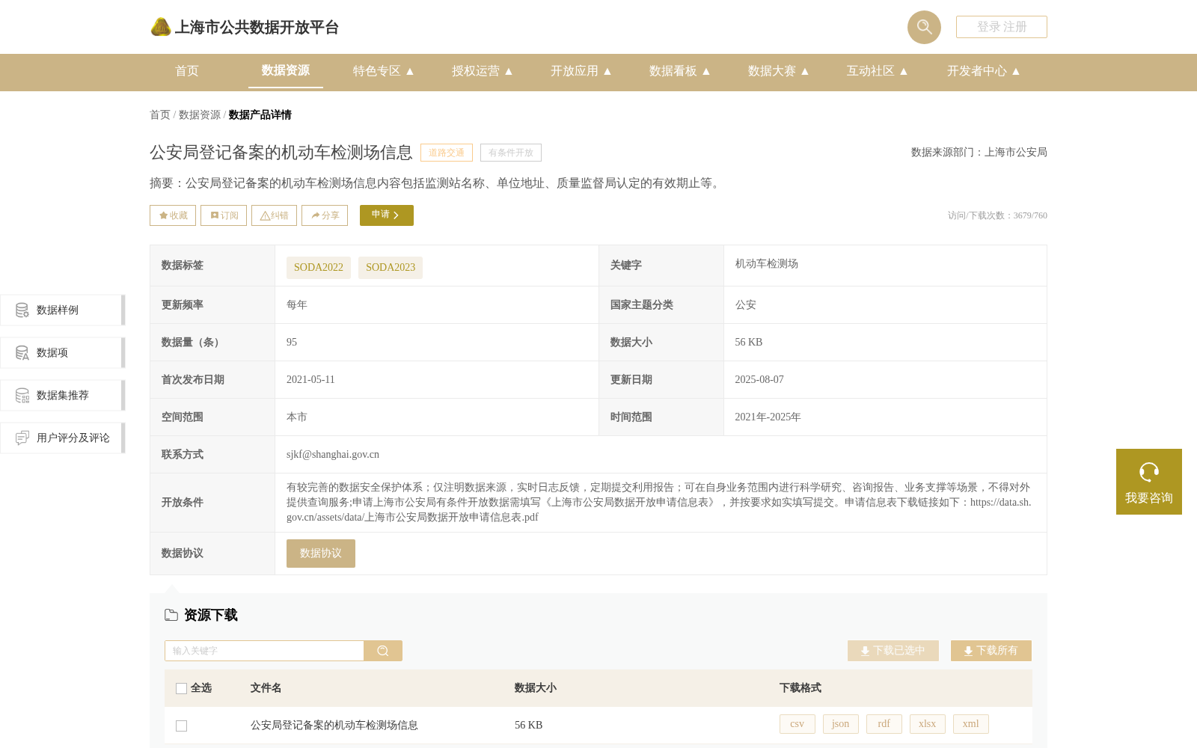The image size is (1197, 748).
Task: Click the 道路交通 category tag
Action: [x=447, y=153]
